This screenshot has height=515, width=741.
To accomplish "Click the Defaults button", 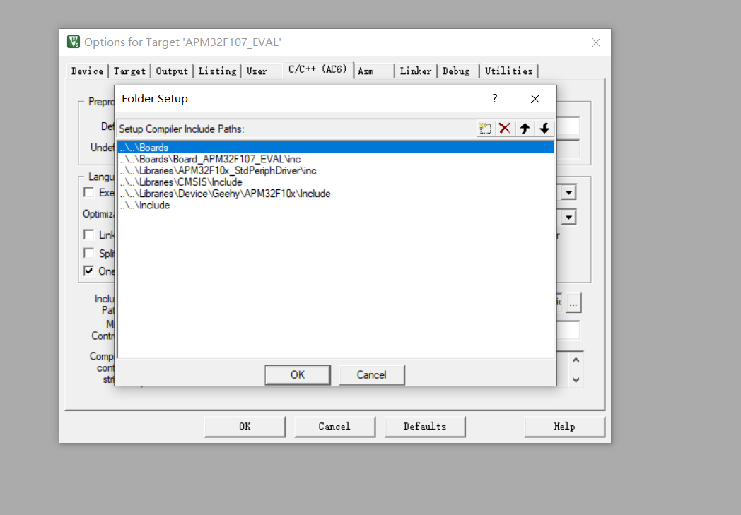I will [x=425, y=427].
